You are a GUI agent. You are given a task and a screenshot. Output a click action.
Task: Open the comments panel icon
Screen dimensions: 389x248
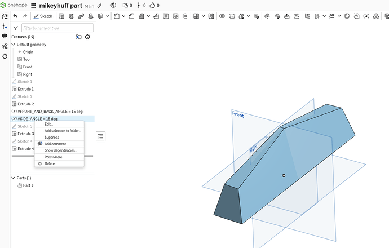(x=5, y=36)
